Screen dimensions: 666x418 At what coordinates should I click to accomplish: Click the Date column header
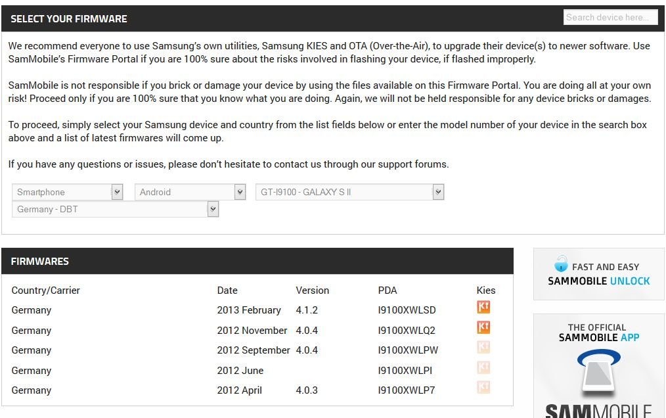click(227, 290)
